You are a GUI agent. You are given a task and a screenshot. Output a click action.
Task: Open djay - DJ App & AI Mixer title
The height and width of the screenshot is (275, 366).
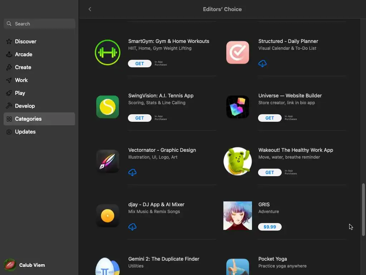pyautogui.click(x=156, y=204)
